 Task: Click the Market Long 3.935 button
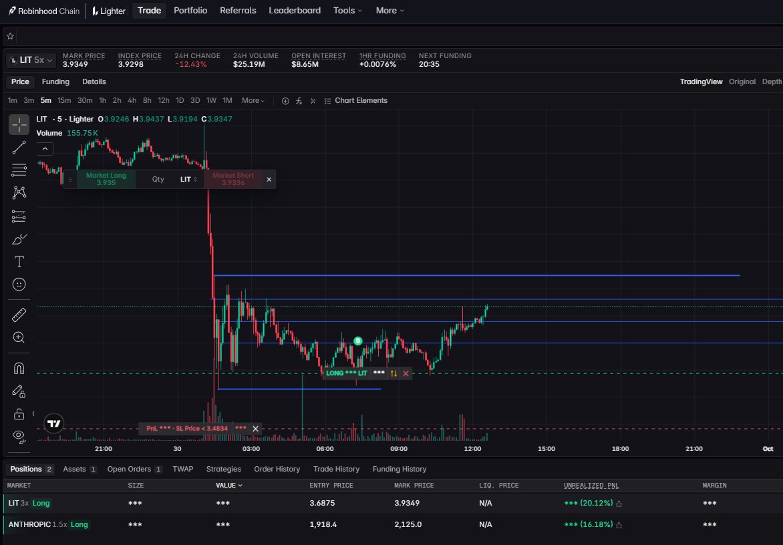(106, 179)
